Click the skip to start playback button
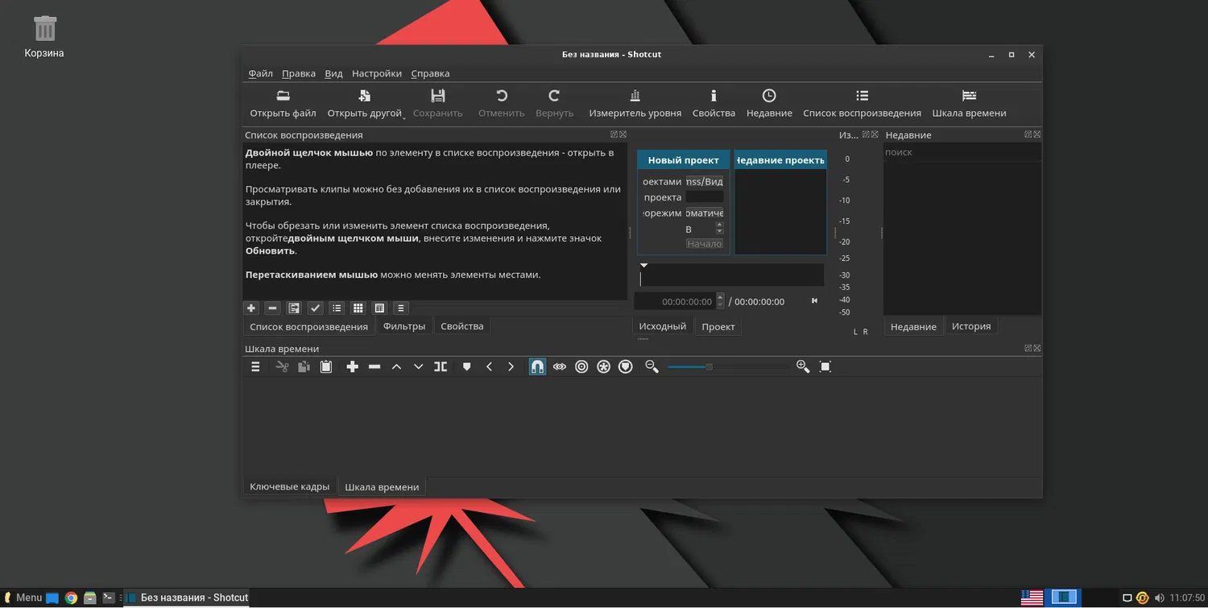The image size is (1208, 608). pos(814,301)
